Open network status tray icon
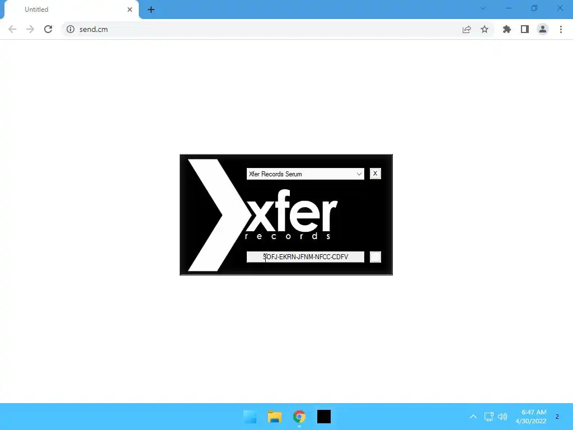This screenshot has height=430, width=573. click(x=489, y=417)
